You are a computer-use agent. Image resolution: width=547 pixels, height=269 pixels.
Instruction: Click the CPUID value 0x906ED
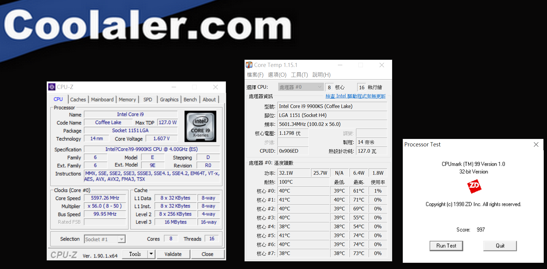pyautogui.click(x=293, y=151)
